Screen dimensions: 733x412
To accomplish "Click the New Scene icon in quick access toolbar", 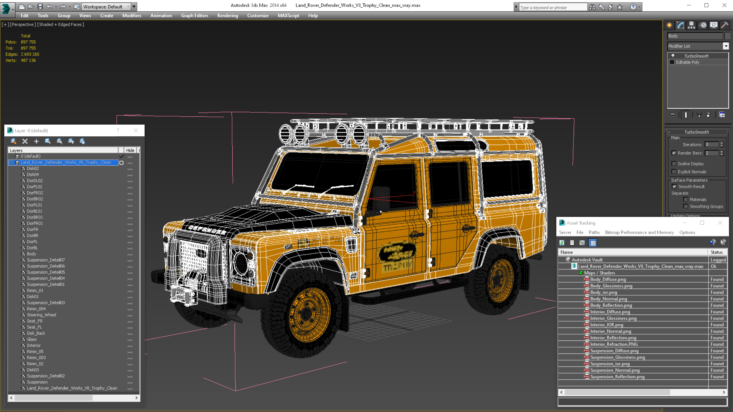I will point(22,7).
